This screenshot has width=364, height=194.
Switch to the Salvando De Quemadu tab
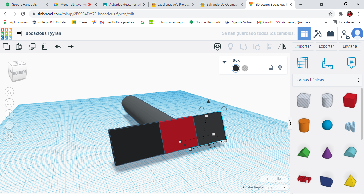(x=222, y=5)
